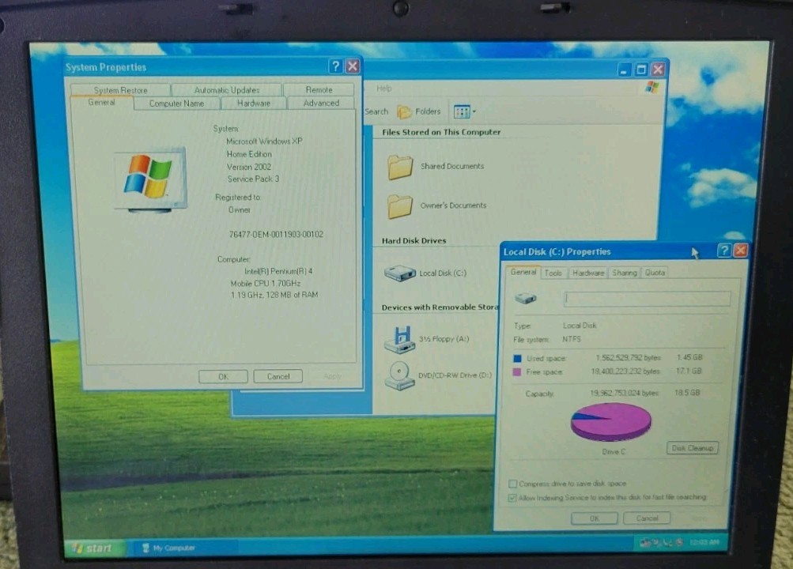Click the drive icon in disk properties
This screenshot has width=793, height=569.
click(x=526, y=298)
